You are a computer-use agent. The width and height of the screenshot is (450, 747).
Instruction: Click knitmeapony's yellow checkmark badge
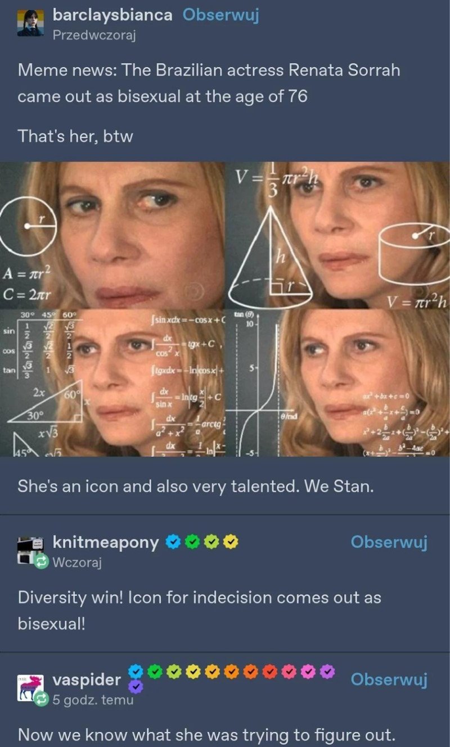pos(231,542)
